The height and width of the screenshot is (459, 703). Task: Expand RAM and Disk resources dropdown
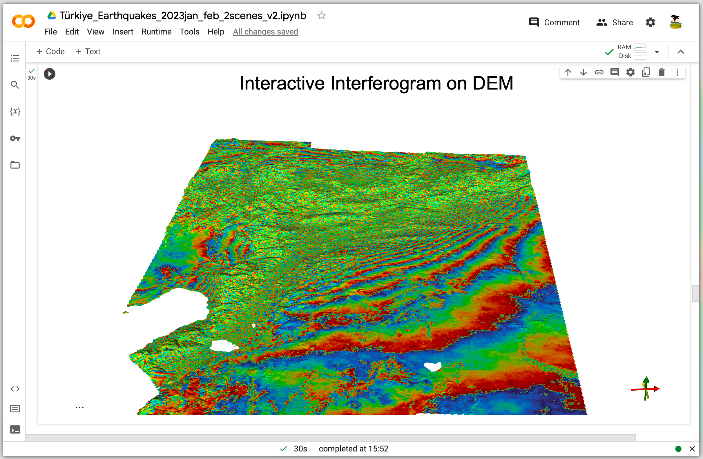click(x=657, y=52)
